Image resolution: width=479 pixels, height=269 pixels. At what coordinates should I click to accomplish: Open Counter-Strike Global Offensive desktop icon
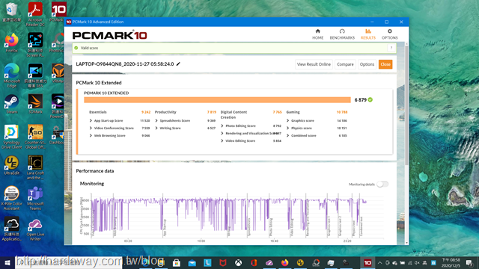[35, 137]
